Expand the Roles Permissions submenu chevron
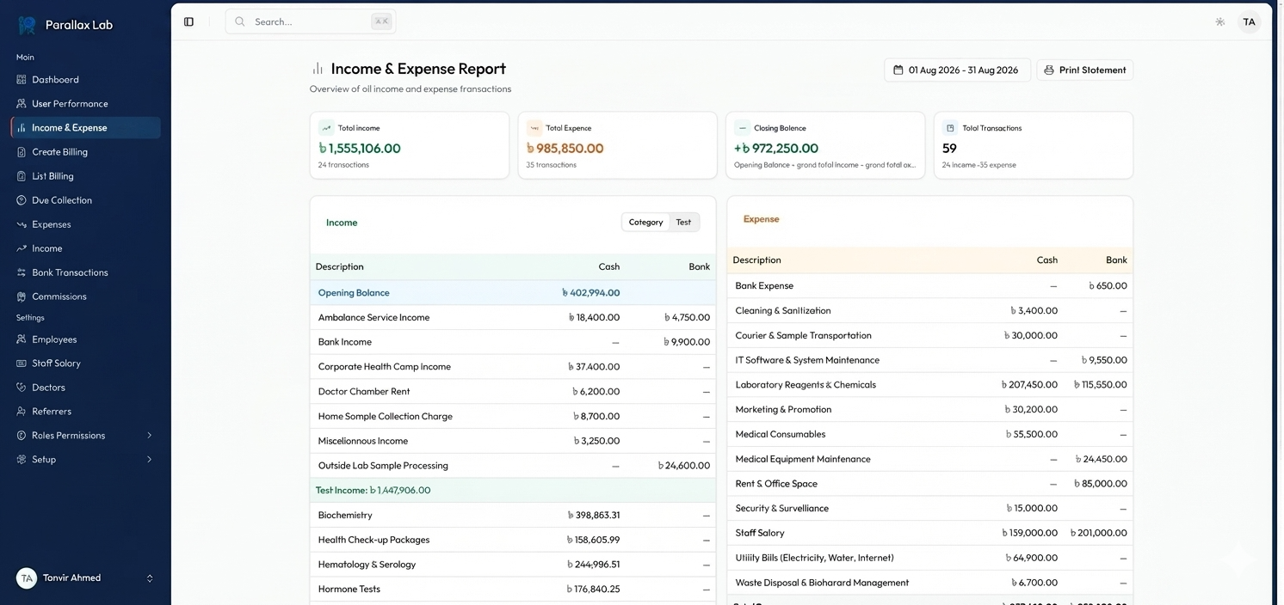Viewport: 1284px width, 605px height. pos(149,436)
